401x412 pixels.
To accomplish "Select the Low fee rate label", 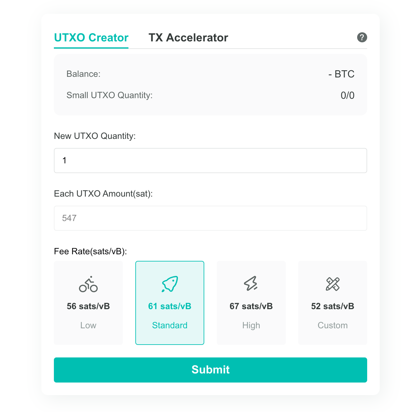I will click(x=88, y=325).
